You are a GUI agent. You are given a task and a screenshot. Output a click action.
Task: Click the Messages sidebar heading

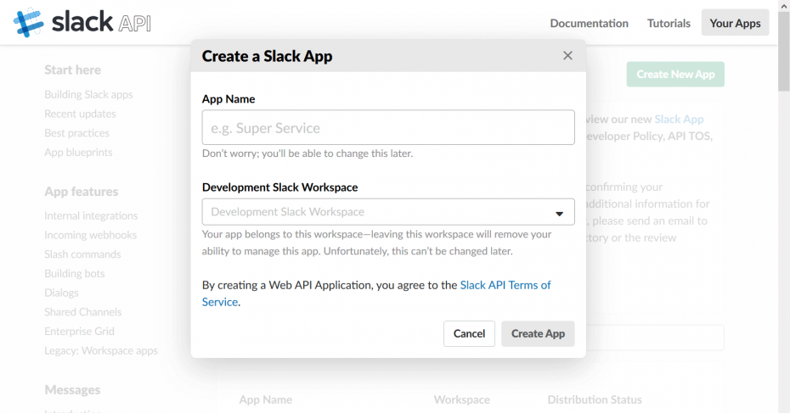coord(72,390)
